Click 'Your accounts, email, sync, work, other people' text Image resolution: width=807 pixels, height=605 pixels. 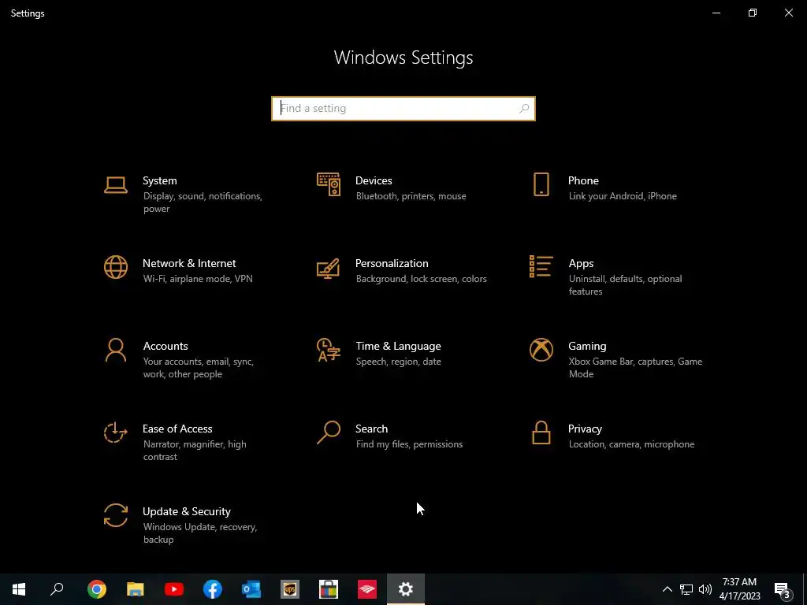click(x=198, y=368)
